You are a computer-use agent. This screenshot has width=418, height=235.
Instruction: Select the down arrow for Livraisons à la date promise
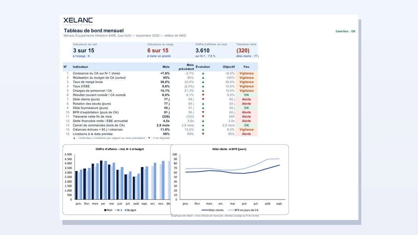(203, 134)
